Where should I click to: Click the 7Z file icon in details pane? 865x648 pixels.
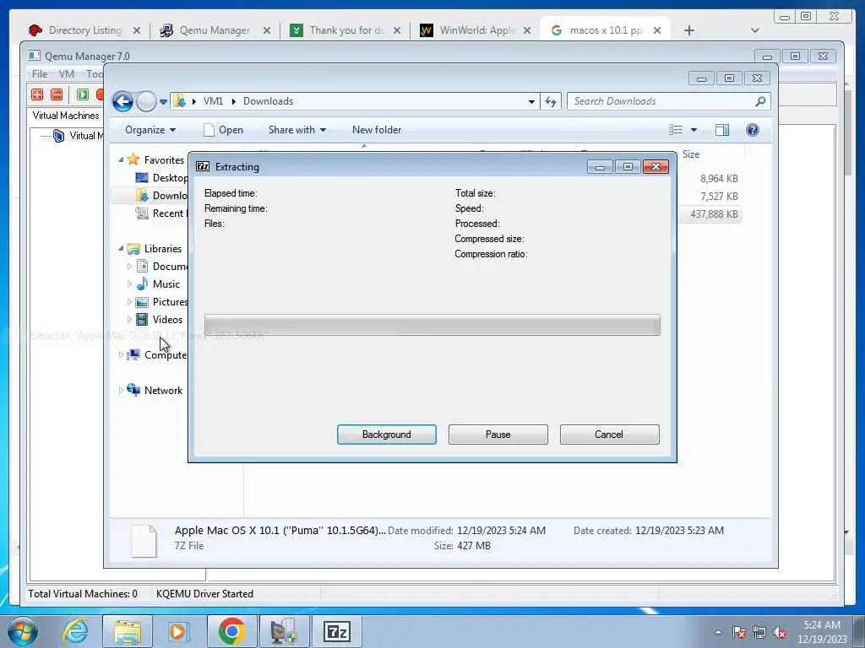(x=144, y=540)
